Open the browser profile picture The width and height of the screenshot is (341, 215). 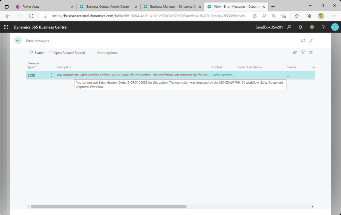coord(321,16)
